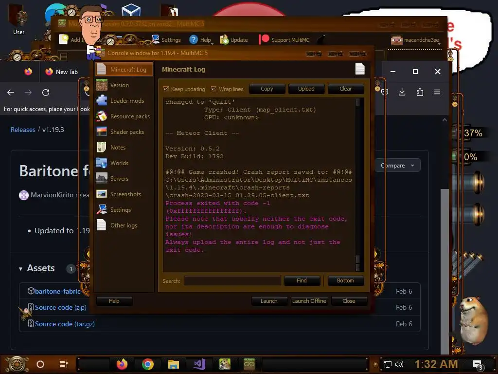Click Support MultiMC Patreon button

285,40
